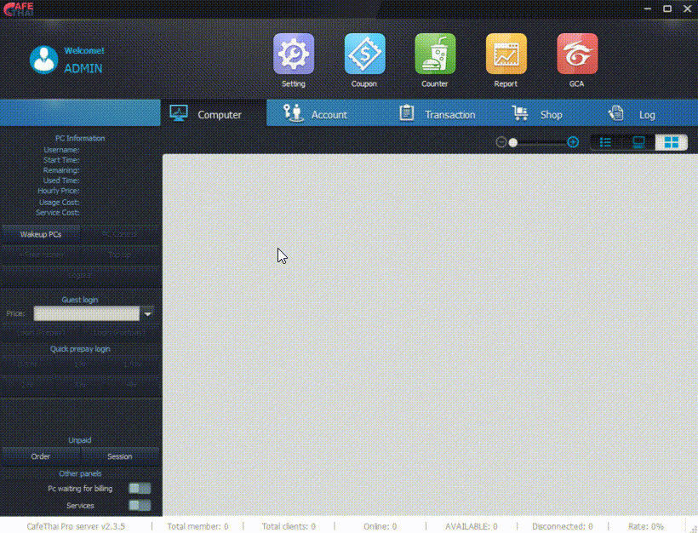The height and width of the screenshot is (533, 698).
Task: Open the Transaction tab
Action: [x=438, y=114]
